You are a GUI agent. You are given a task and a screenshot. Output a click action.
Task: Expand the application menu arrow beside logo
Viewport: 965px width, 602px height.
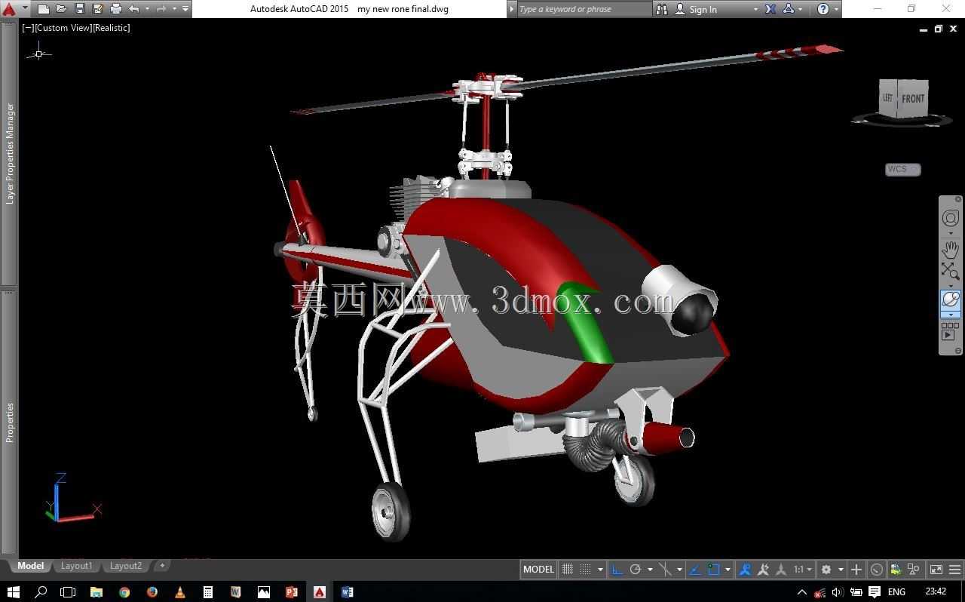(25, 9)
